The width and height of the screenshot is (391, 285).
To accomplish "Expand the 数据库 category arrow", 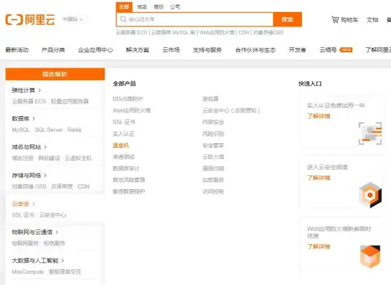I will (x=34, y=119).
